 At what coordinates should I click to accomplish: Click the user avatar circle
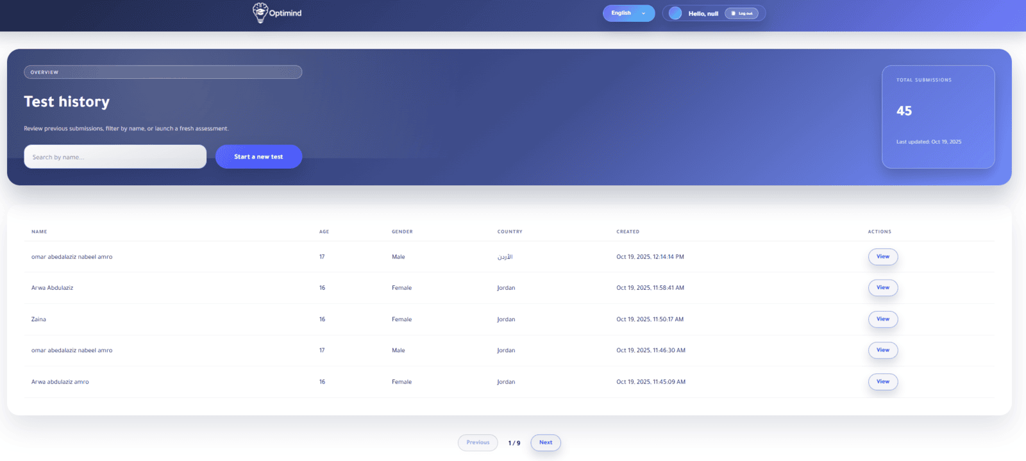click(675, 13)
